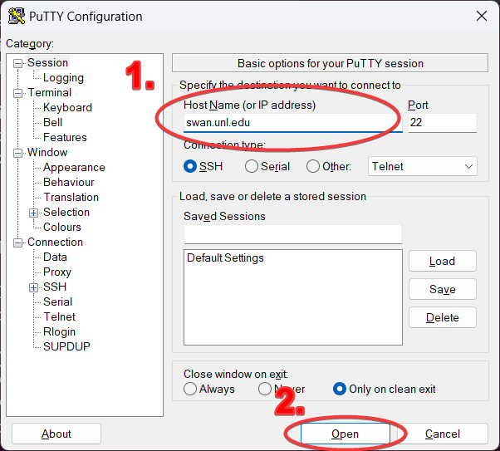Go to the Appearance category

click(x=74, y=167)
